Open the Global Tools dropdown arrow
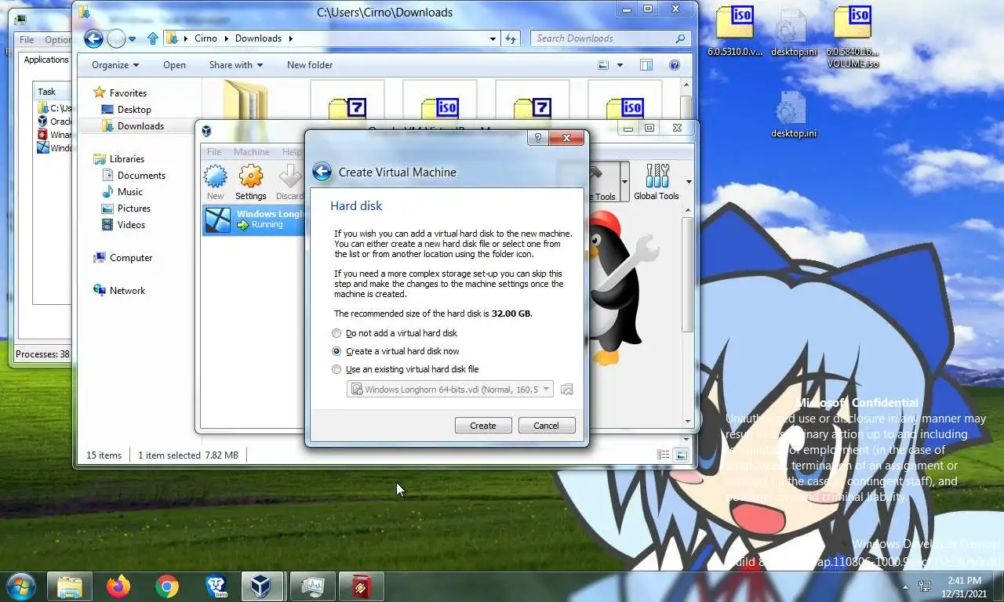1004x602 pixels. [687, 182]
